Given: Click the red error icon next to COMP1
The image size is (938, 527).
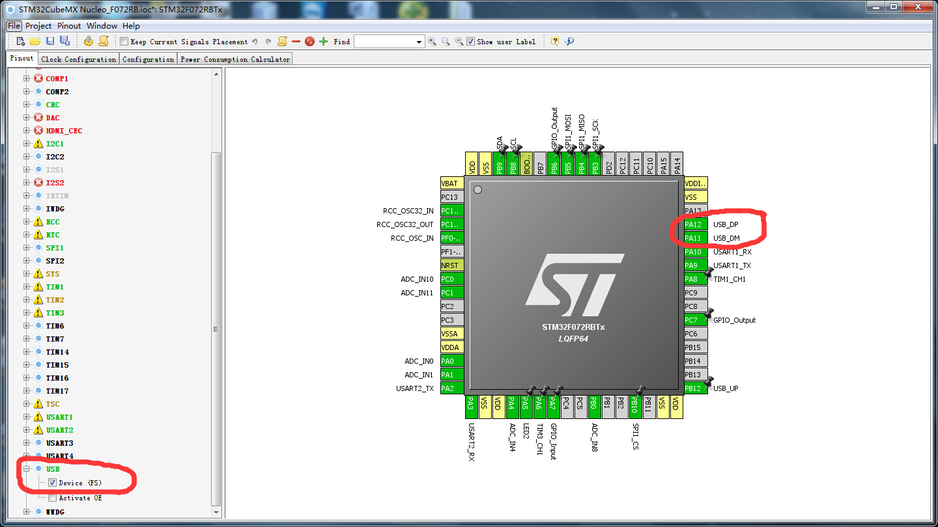Looking at the screenshot, I should [x=38, y=79].
